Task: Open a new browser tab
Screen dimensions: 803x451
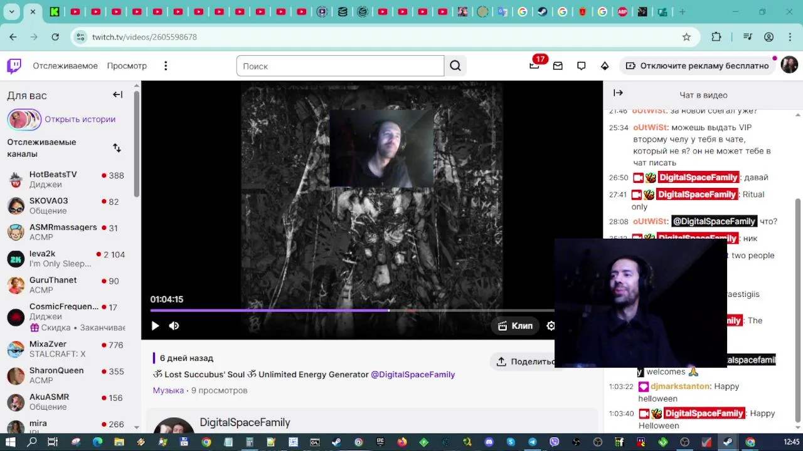Action: pyautogui.click(x=683, y=11)
